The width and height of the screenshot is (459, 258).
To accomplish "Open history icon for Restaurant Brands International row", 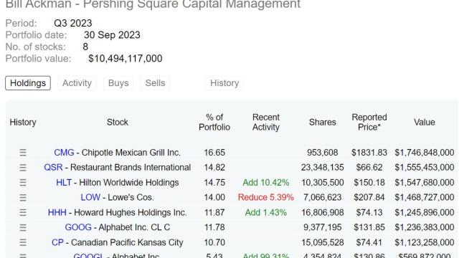I will click(x=23, y=168).
